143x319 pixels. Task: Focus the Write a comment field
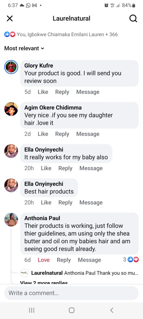pos(71,293)
